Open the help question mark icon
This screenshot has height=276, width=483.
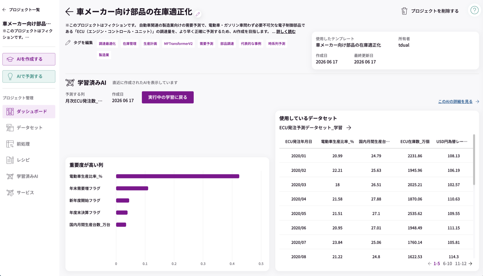(x=474, y=10)
